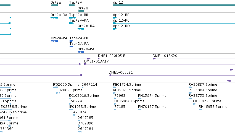
Task: Click the 4508838.5prime partial label
Action: (13, 107)
